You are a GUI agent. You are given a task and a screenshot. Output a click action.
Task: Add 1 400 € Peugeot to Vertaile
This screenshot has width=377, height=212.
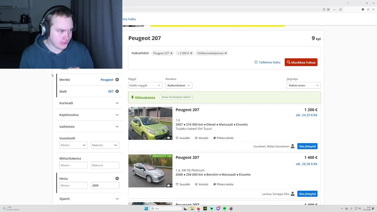[x=201, y=184]
